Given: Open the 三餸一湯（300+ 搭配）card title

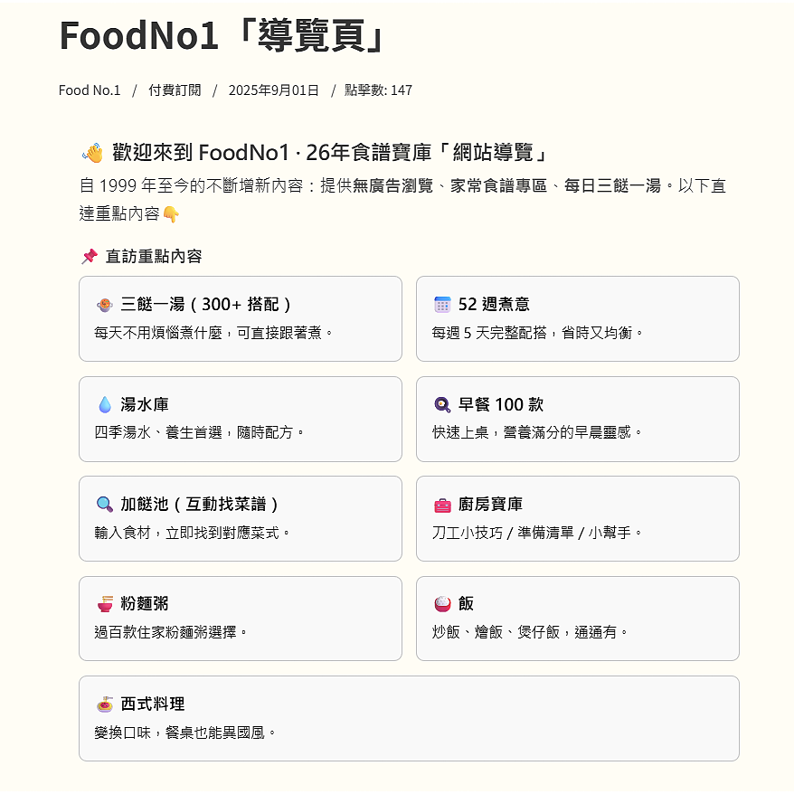Looking at the screenshot, I should click(206, 305).
